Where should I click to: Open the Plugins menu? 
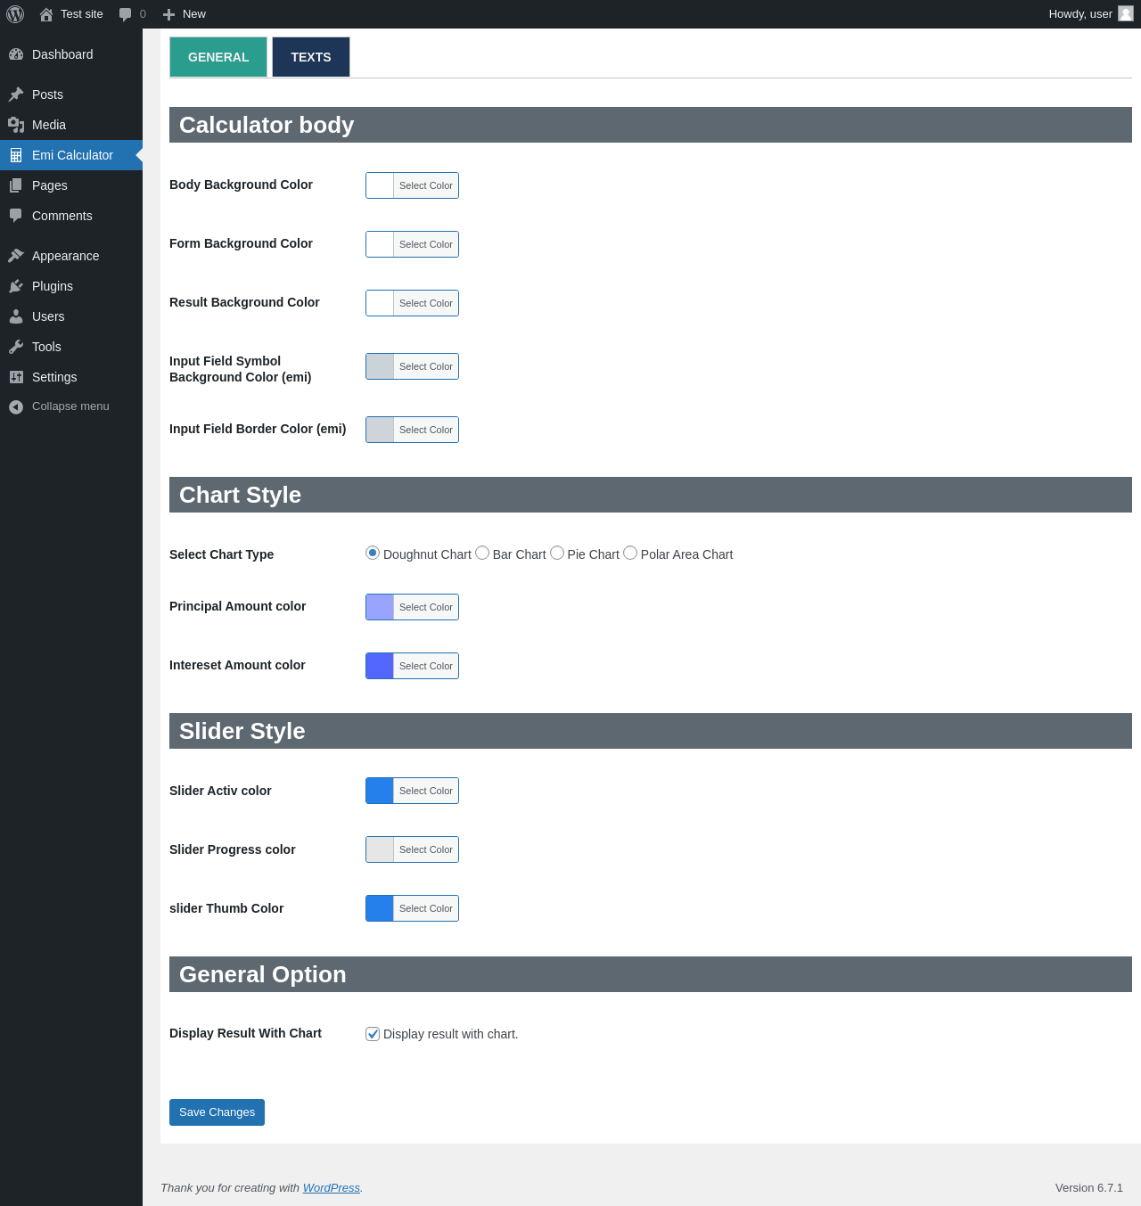[71, 286]
